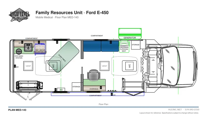Image resolution: width=207 pixels, height=117 pixels.
Task: Click COMPARTMENT label above the blue sofa
Action: [97, 36]
